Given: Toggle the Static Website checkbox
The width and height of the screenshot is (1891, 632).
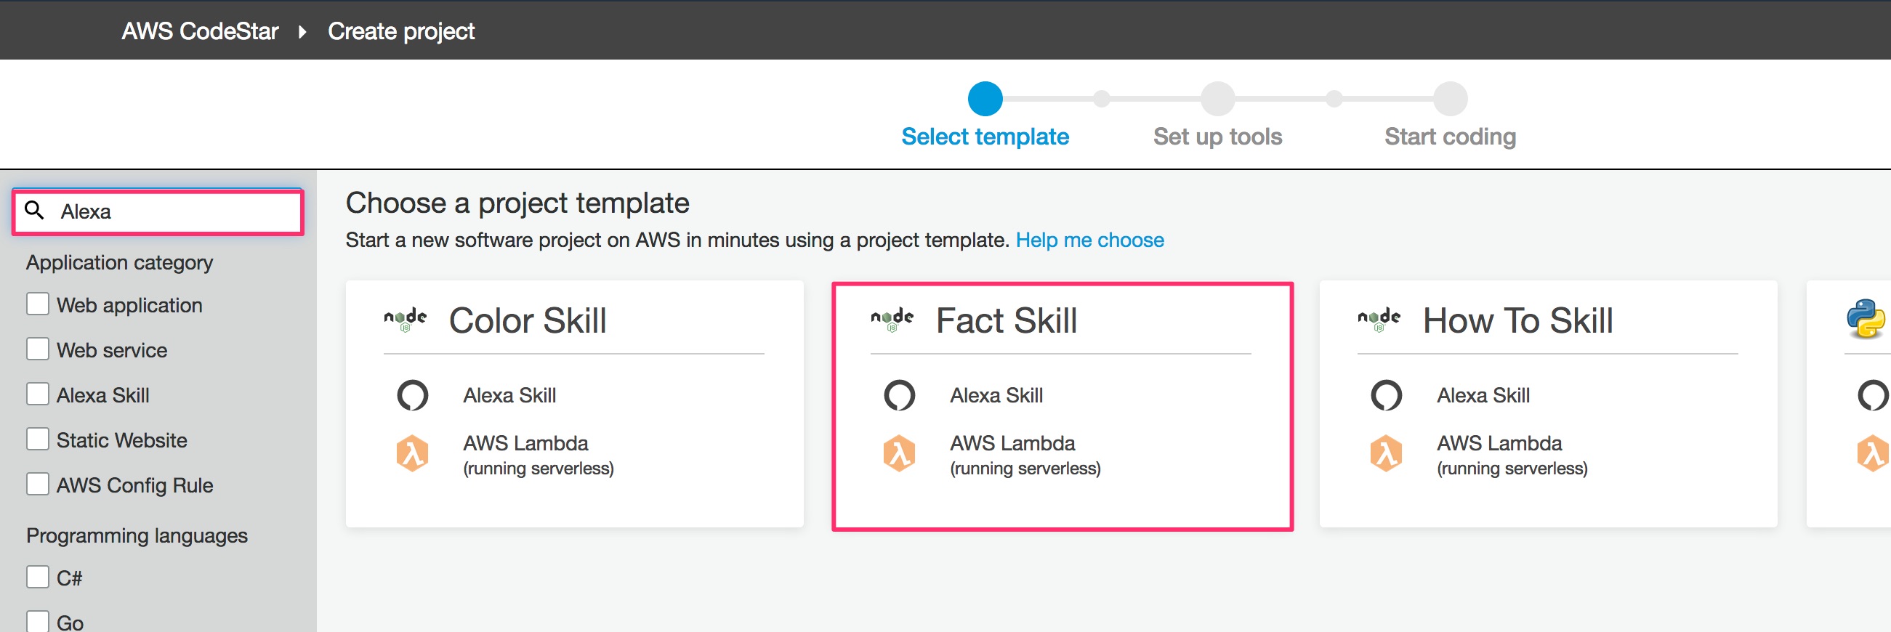Looking at the screenshot, I should pos(38,439).
